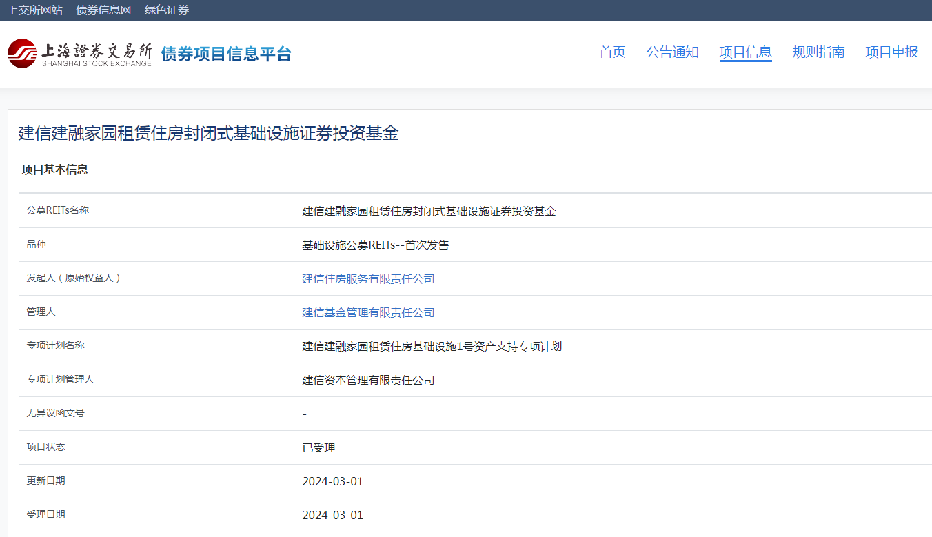Click the 更新日期 row date value
Image resolution: width=932 pixels, height=537 pixels.
(332, 482)
